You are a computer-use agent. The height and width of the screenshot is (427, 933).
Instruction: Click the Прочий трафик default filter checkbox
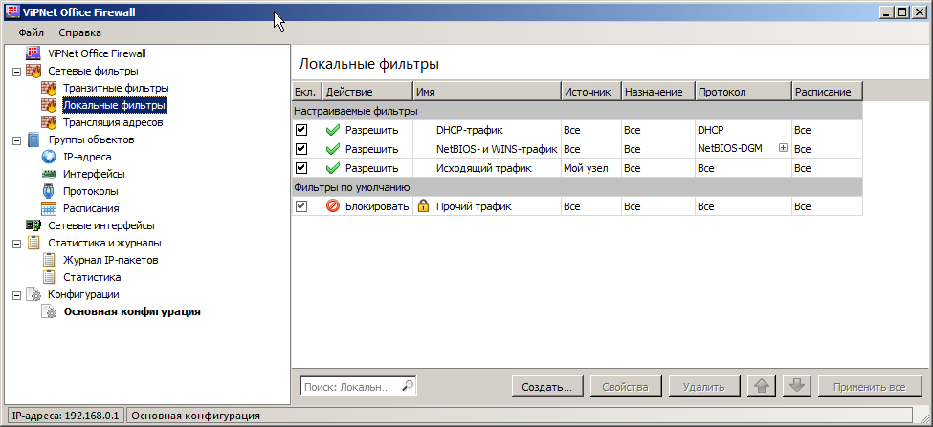[301, 206]
